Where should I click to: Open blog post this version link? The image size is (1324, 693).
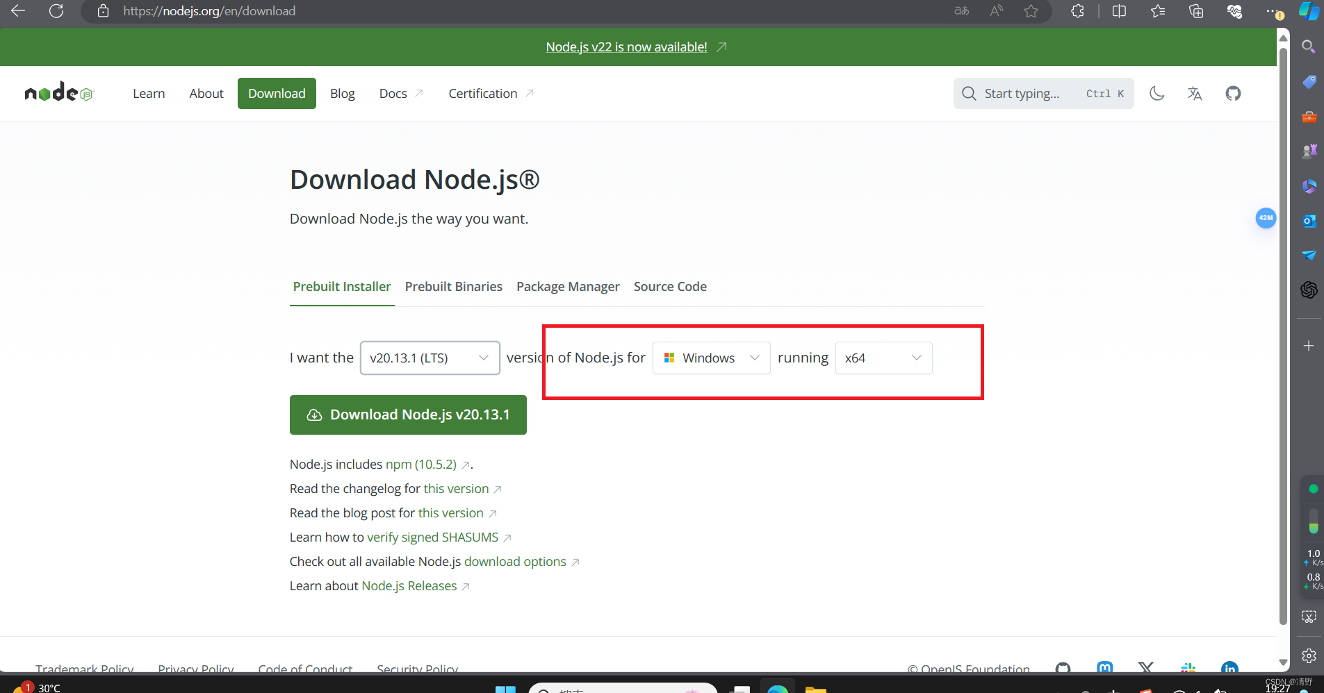click(450, 513)
